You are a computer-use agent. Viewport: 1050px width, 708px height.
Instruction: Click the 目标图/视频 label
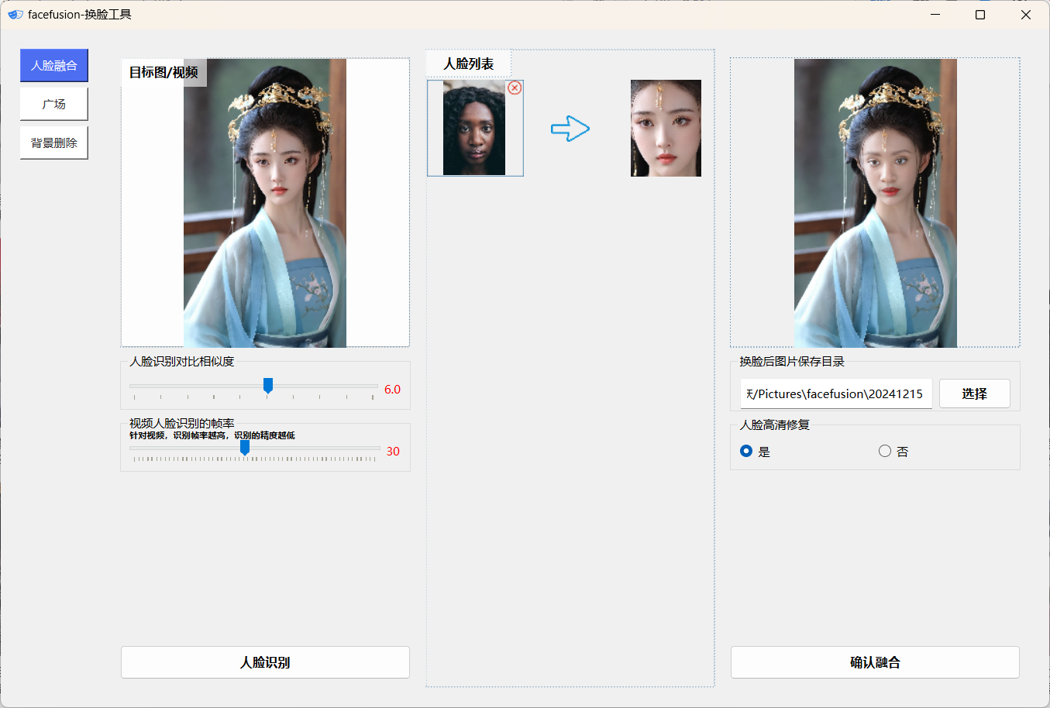click(164, 72)
